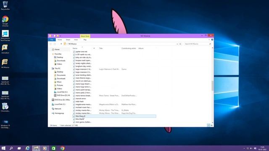Click the Properties icon in the quick access toolbar
Viewport: 269px width, 151px height.
click(55, 36)
